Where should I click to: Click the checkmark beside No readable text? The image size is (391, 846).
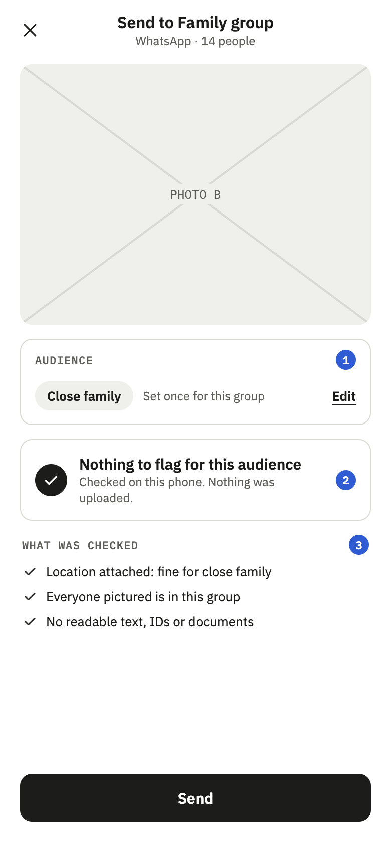(x=30, y=622)
